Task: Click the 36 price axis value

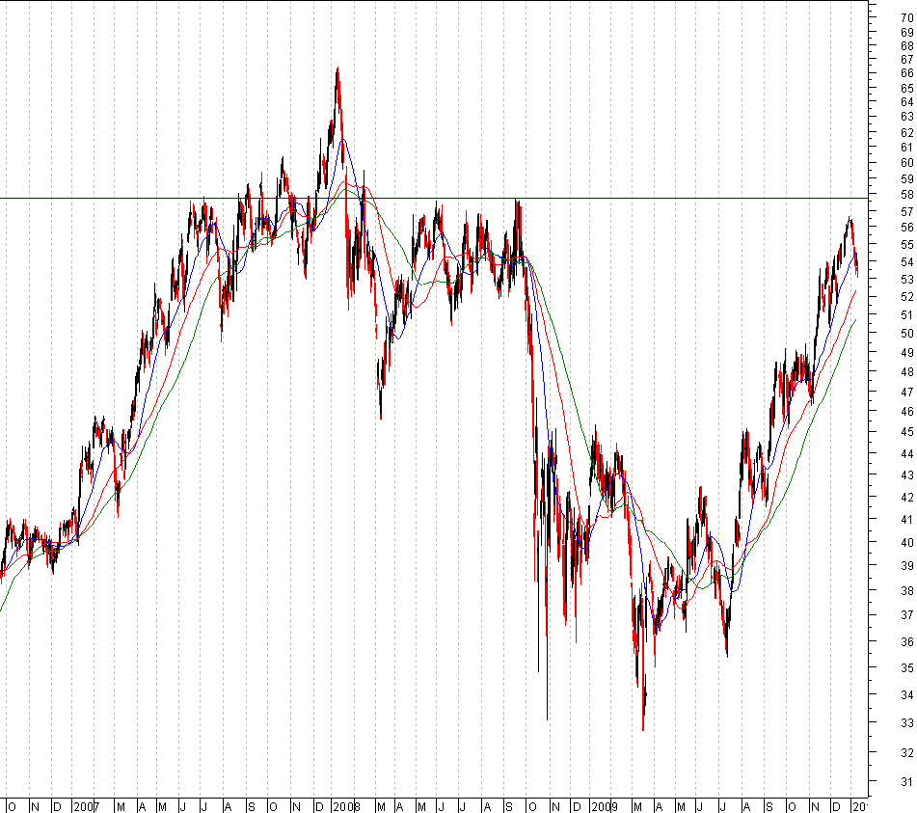Action: tap(907, 641)
